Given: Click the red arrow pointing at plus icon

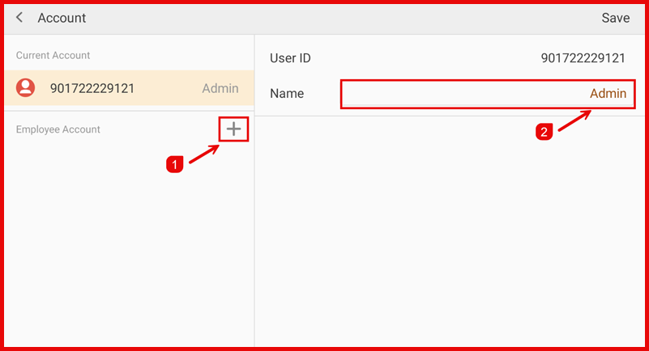Looking at the screenshot, I should [203, 154].
